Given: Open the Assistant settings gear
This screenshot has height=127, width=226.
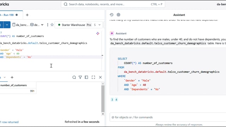Looking at the screenshot, I should 118,15.
